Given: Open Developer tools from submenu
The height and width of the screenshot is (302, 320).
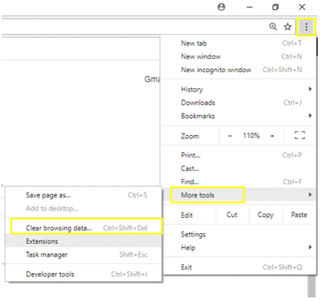Looking at the screenshot, I should pos(83,274).
